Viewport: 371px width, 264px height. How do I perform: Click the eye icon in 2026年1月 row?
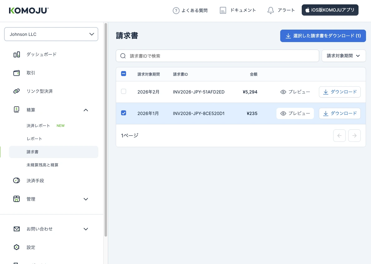283,113
